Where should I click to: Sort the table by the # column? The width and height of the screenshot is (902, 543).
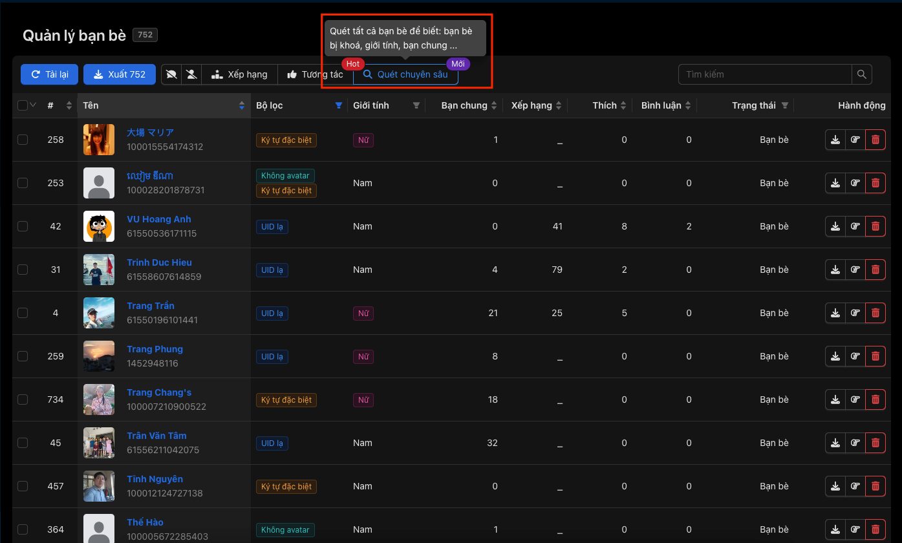tap(59, 105)
